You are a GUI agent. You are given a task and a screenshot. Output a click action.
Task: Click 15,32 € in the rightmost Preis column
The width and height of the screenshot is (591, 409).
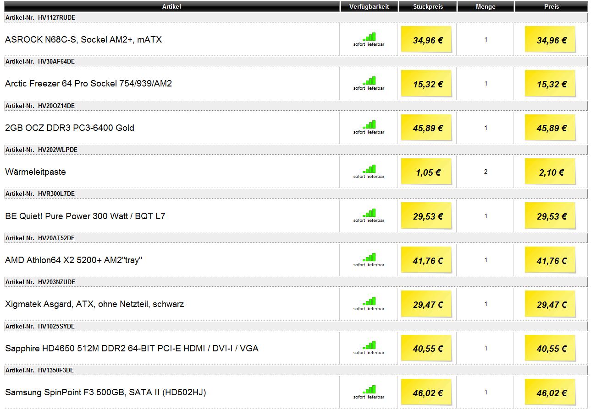click(x=552, y=84)
